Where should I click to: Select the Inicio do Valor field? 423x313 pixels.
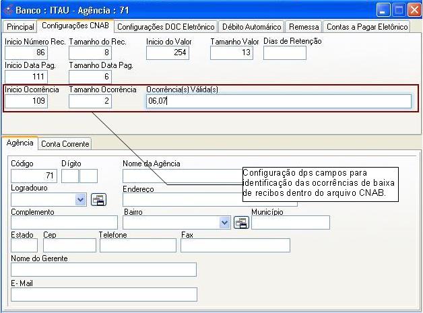[167, 53]
